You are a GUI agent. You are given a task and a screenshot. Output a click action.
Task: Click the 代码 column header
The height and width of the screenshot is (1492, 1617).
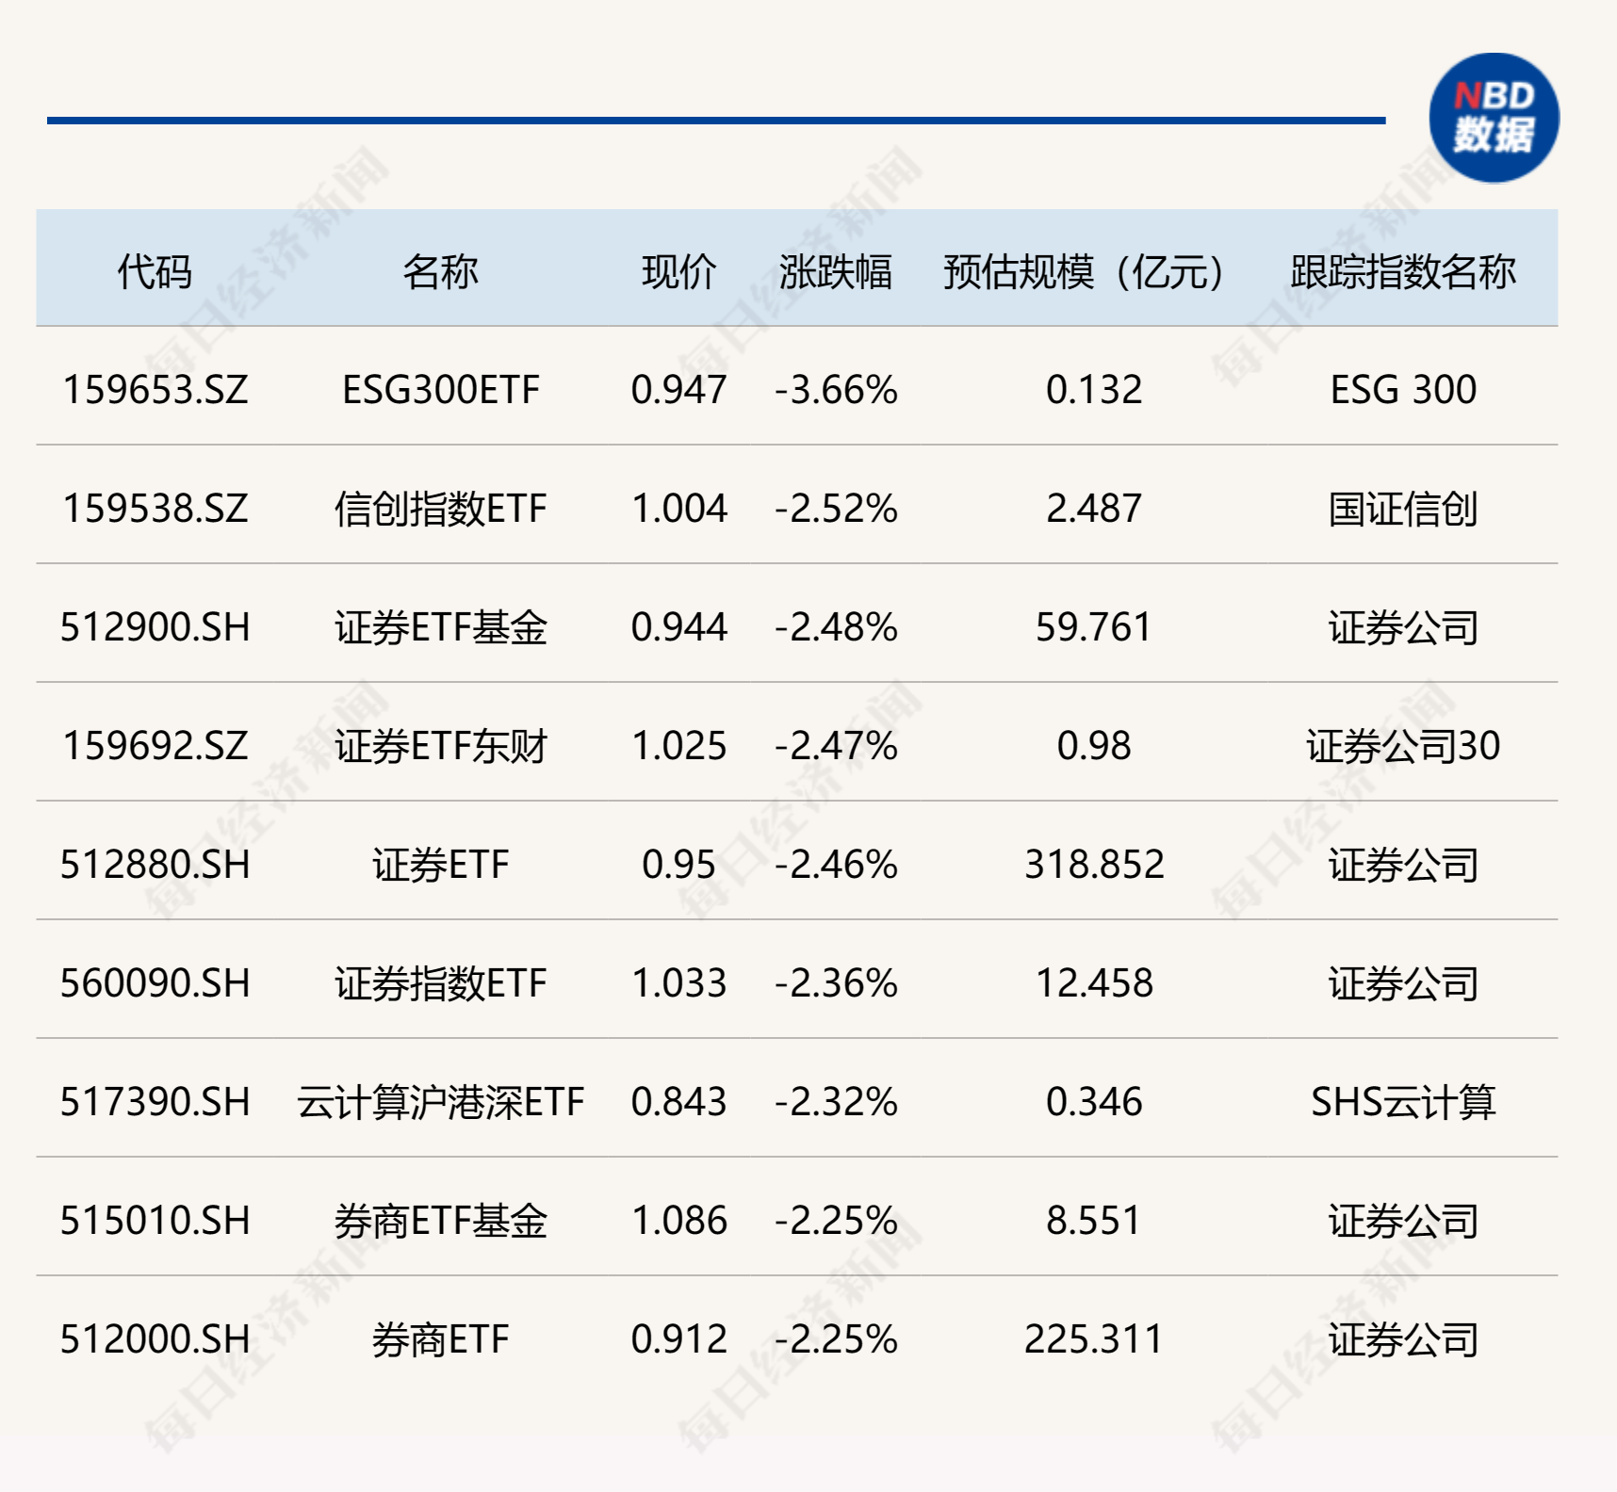click(x=155, y=271)
